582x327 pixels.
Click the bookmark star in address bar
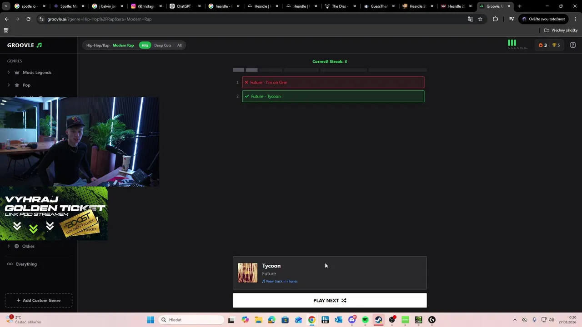[480, 19]
